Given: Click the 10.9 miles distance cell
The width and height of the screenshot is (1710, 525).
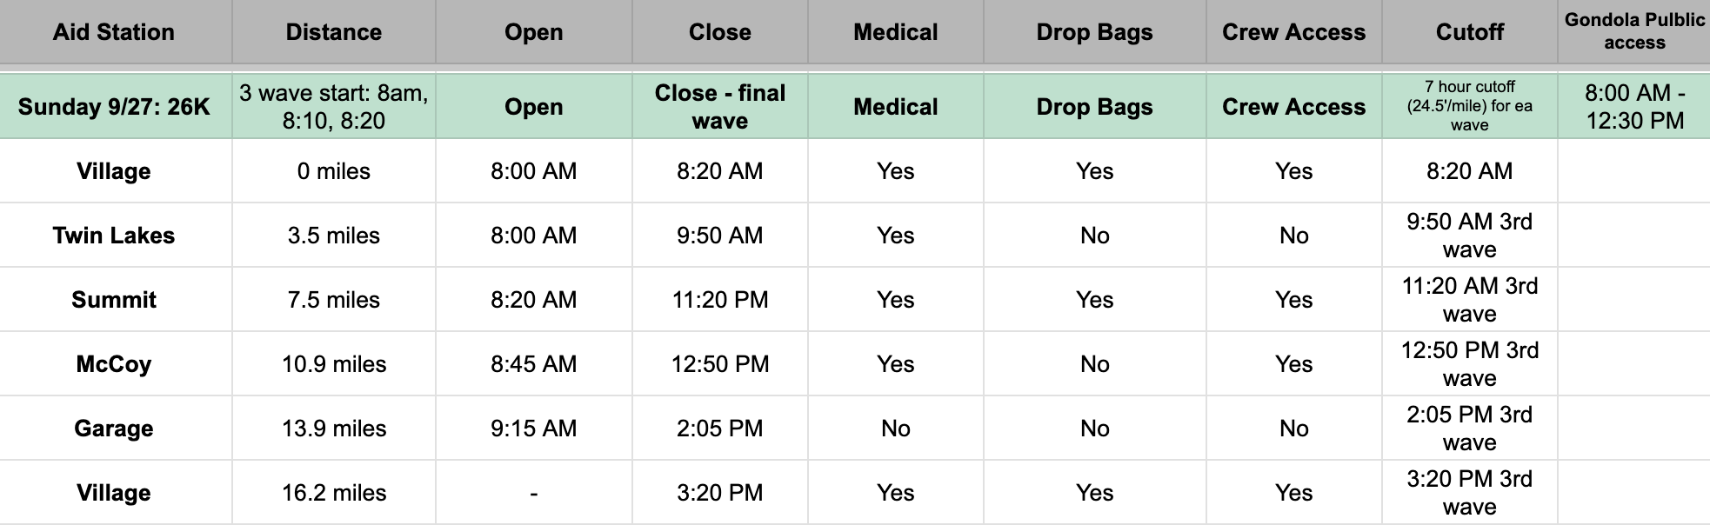Looking at the screenshot, I should 334,364.
